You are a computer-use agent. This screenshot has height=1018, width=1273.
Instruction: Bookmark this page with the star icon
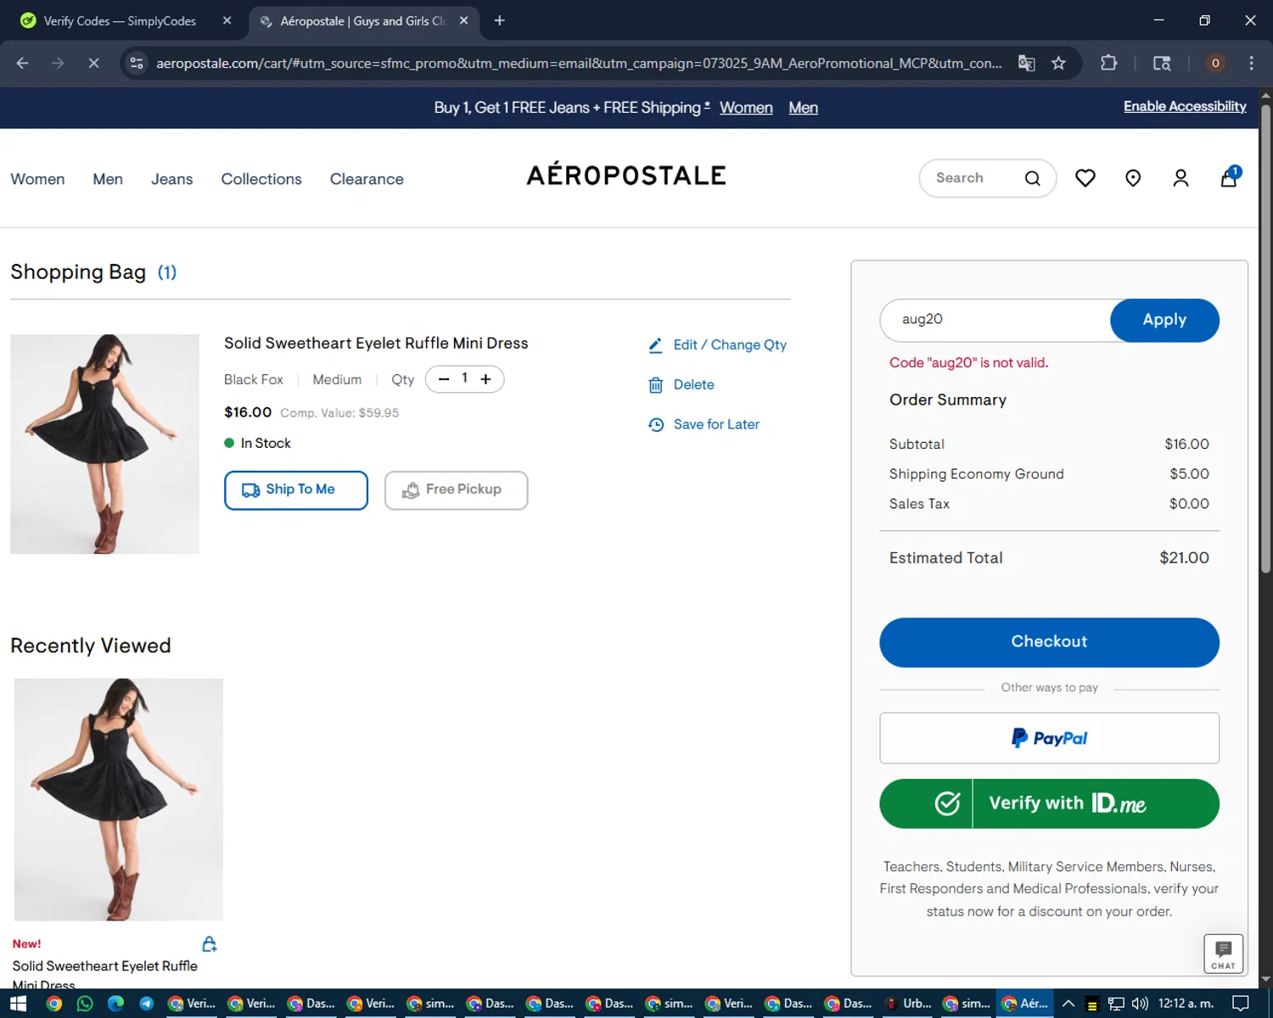tap(1058, 63)
